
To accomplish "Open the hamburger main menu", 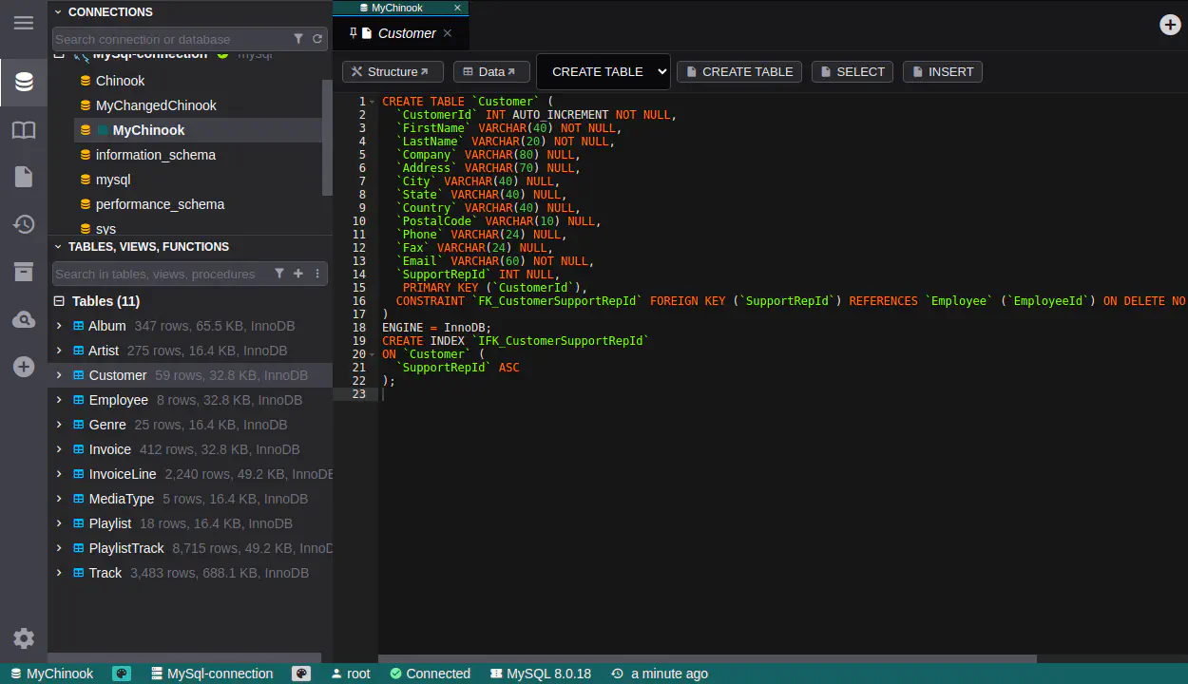I will 24,23.
